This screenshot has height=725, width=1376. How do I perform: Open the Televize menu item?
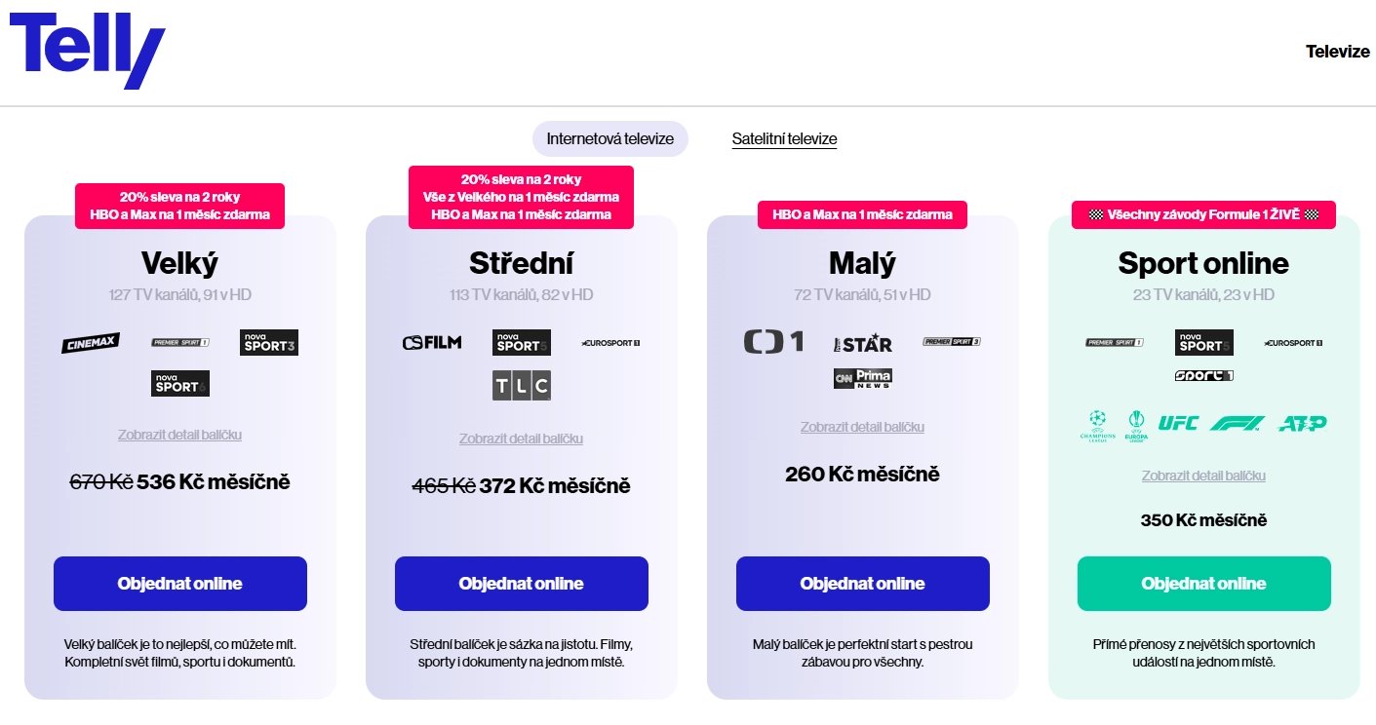pos(1337,51)
